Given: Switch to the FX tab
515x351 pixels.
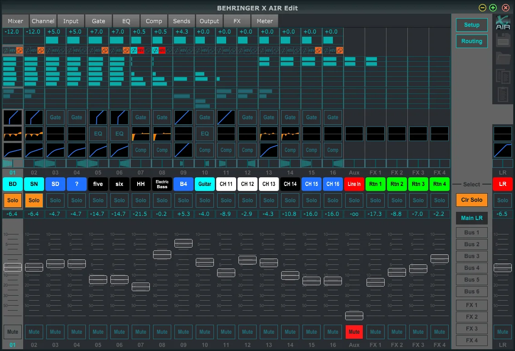Looking at the screenshot, I should tap(237, 21).
